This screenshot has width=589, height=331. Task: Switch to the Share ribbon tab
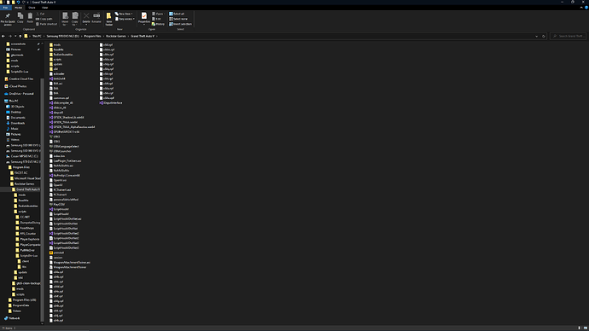click(x=32, y=8)
